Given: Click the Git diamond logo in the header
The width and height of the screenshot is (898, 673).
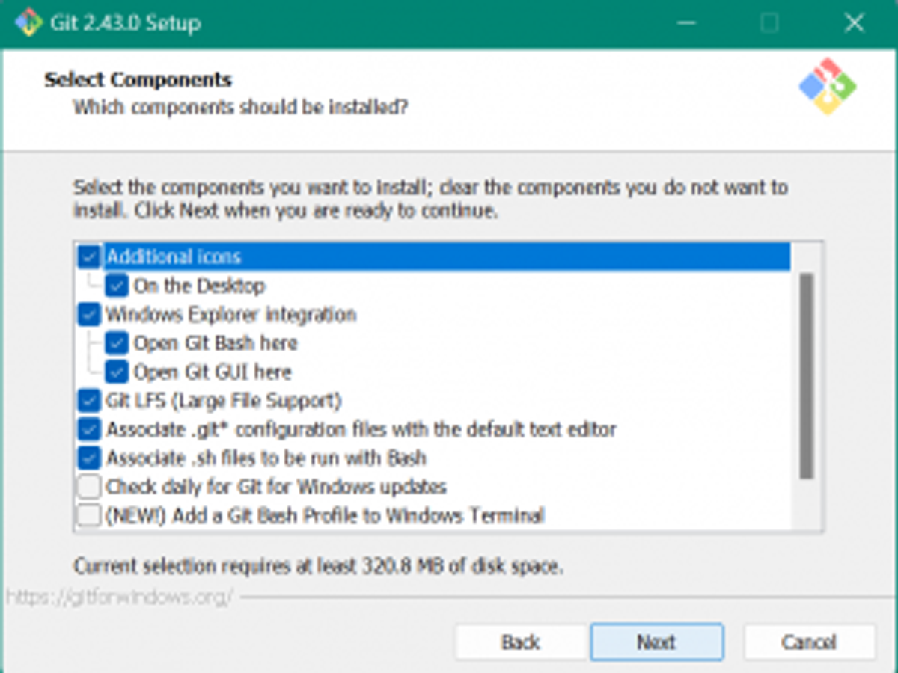Looking at the screenshot, I should (x=828, y=86).
